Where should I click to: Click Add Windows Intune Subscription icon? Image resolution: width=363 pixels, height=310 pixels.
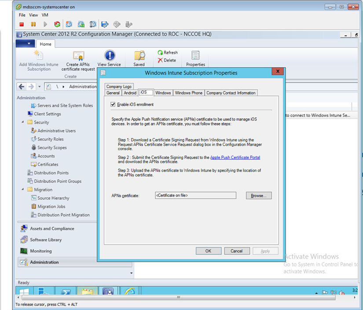39,61
